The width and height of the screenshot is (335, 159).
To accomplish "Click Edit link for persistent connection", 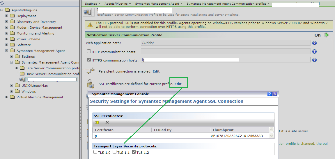I will (156, 71).
